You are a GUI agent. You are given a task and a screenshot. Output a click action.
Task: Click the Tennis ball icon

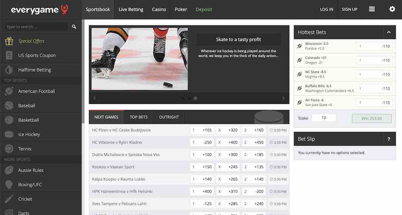click(x=9, y=149)
